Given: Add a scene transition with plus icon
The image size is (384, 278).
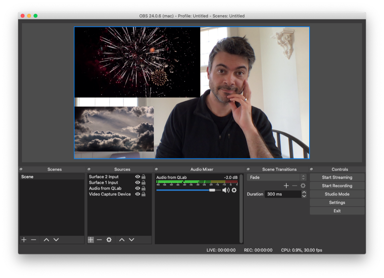Looking at the screenshot, I should tap(286, 186).
